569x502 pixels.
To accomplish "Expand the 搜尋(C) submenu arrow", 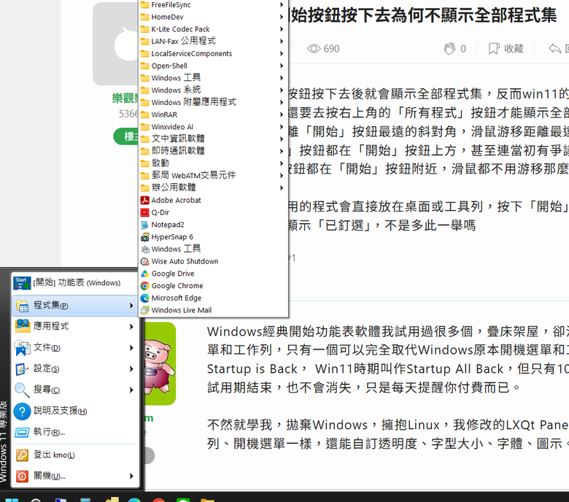I will [x=131, y=390].
